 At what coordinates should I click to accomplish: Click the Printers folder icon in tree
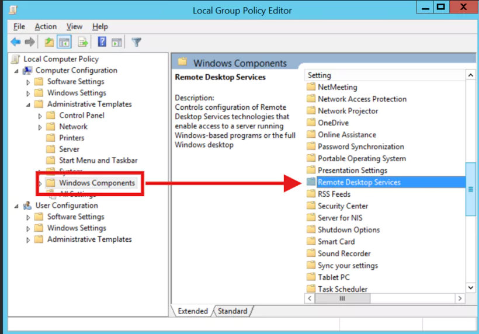pos(50,138)
